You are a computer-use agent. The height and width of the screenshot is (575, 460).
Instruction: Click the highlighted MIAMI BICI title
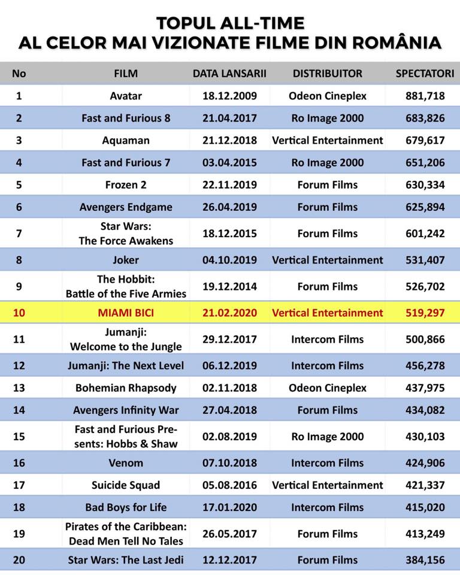126,313
